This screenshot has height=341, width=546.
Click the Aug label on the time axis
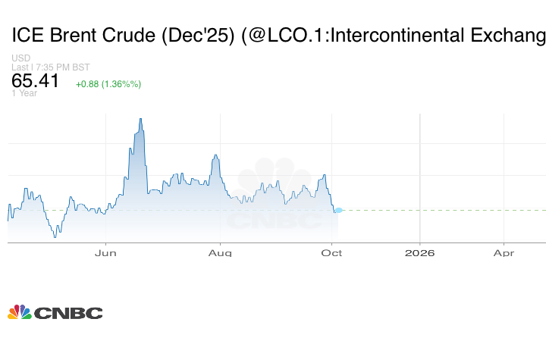(x=220, y=252)
